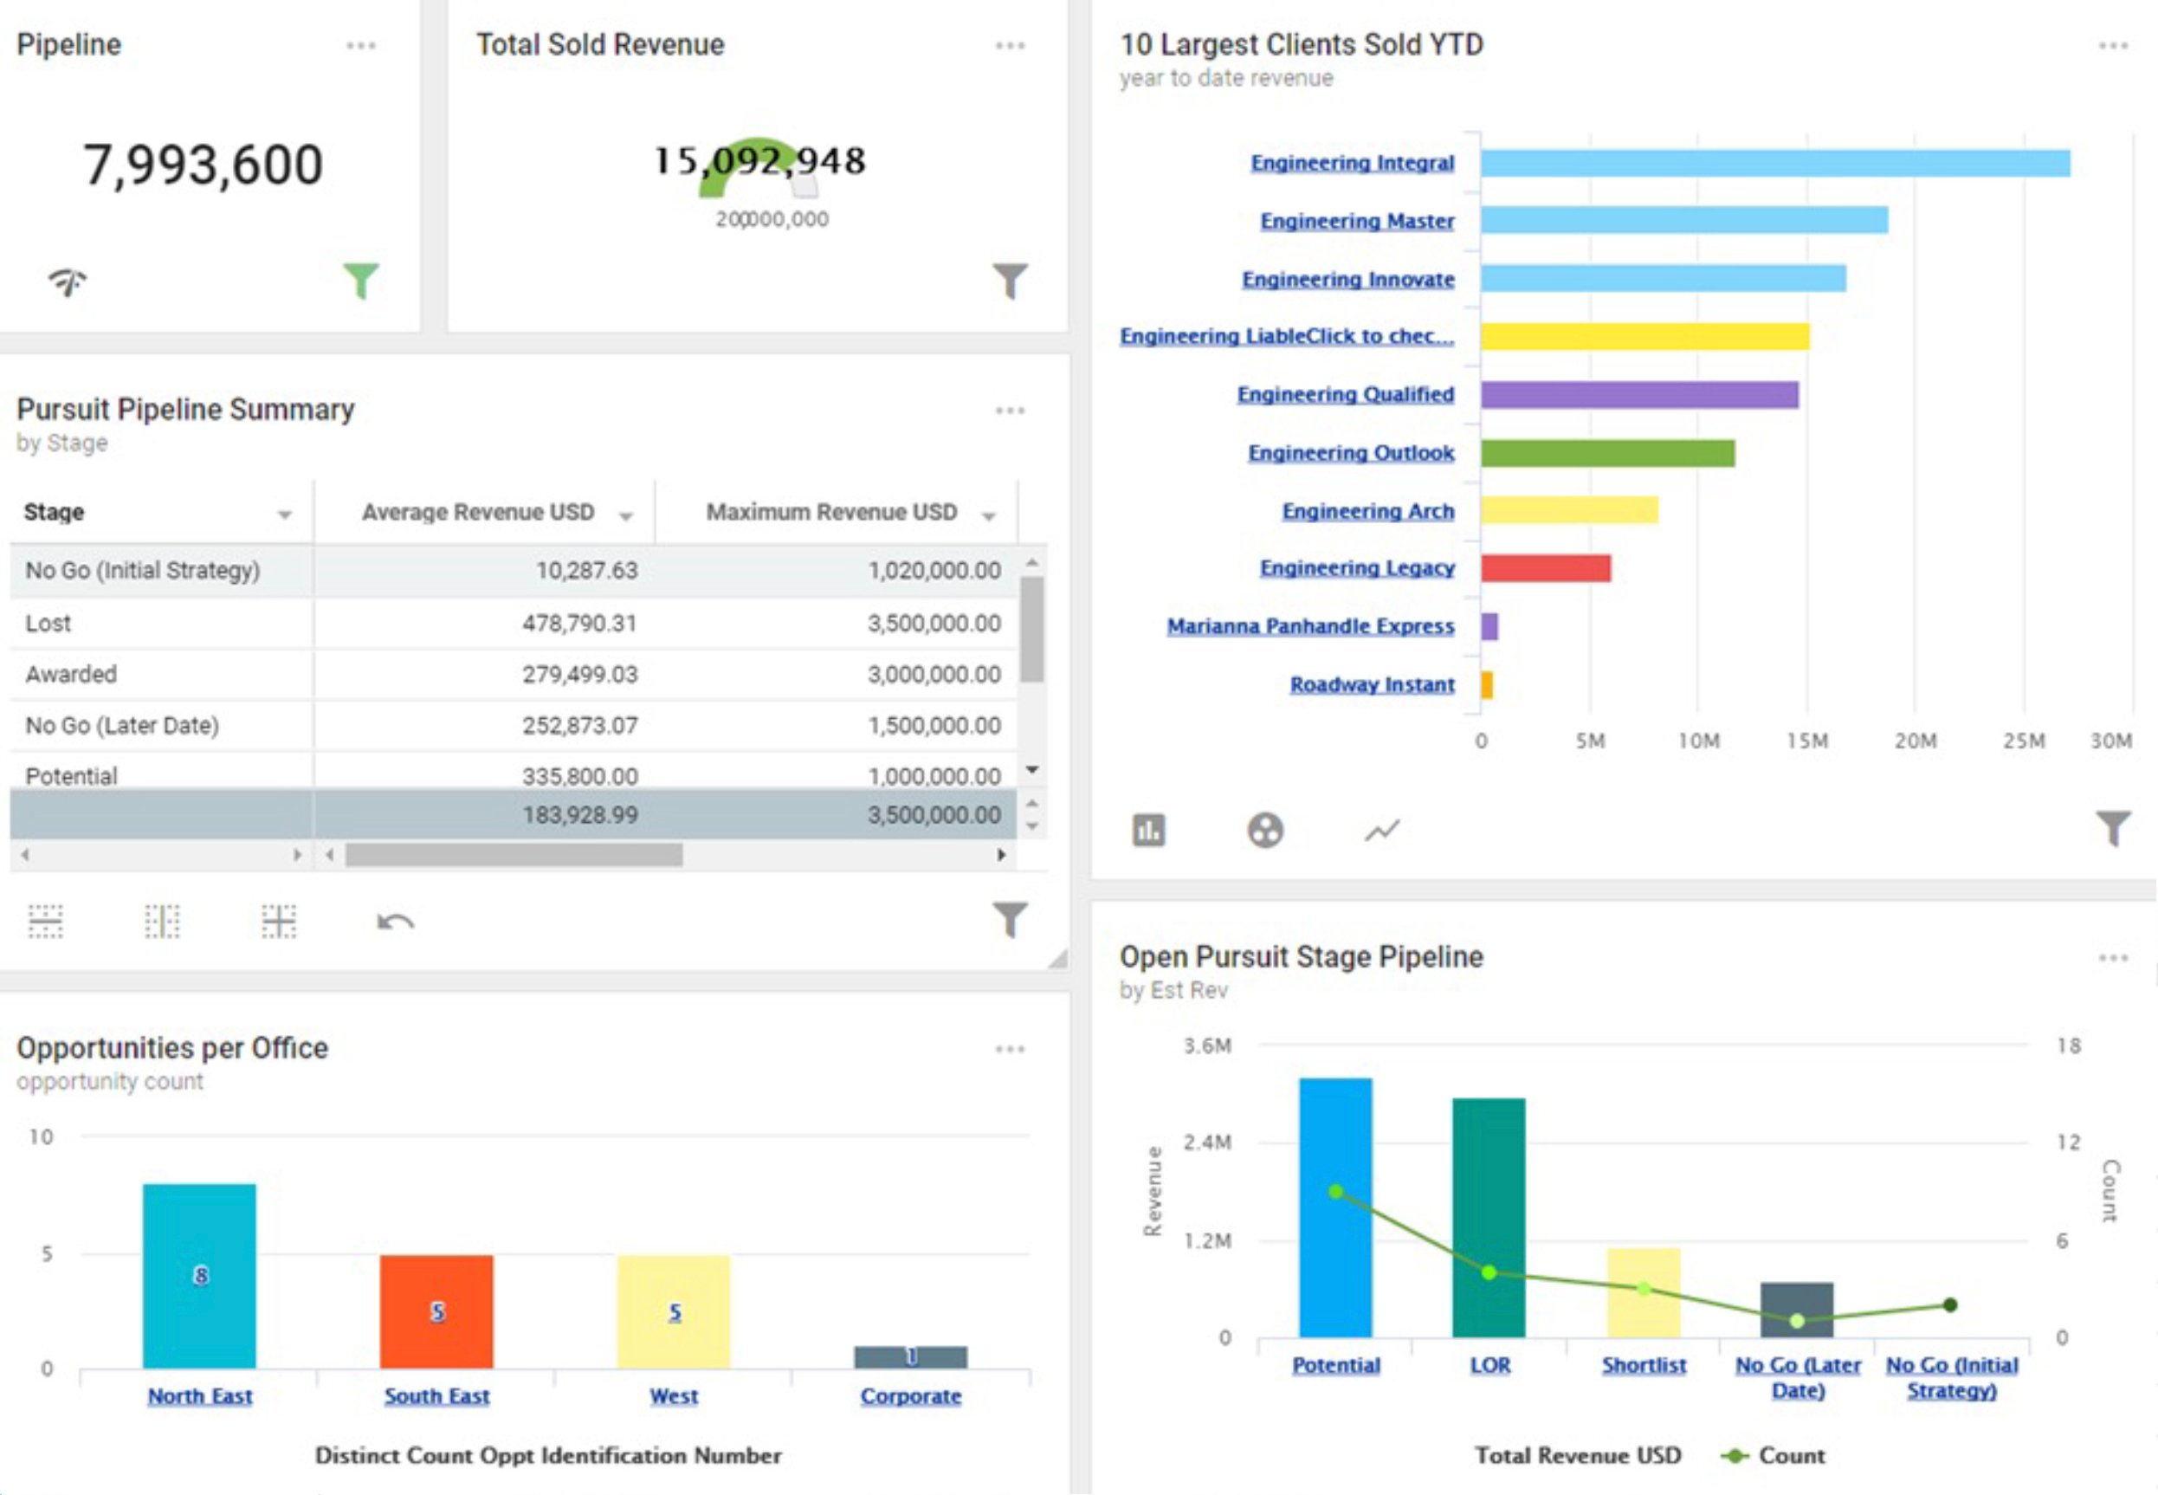Click the undo arrow below Pursuit Pipeline table
The width and height of the screenshot is (2158, 1495).
coord(395,922)
